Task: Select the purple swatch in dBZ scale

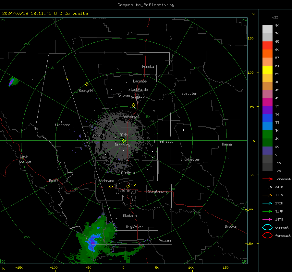Action: click(267, 110)
